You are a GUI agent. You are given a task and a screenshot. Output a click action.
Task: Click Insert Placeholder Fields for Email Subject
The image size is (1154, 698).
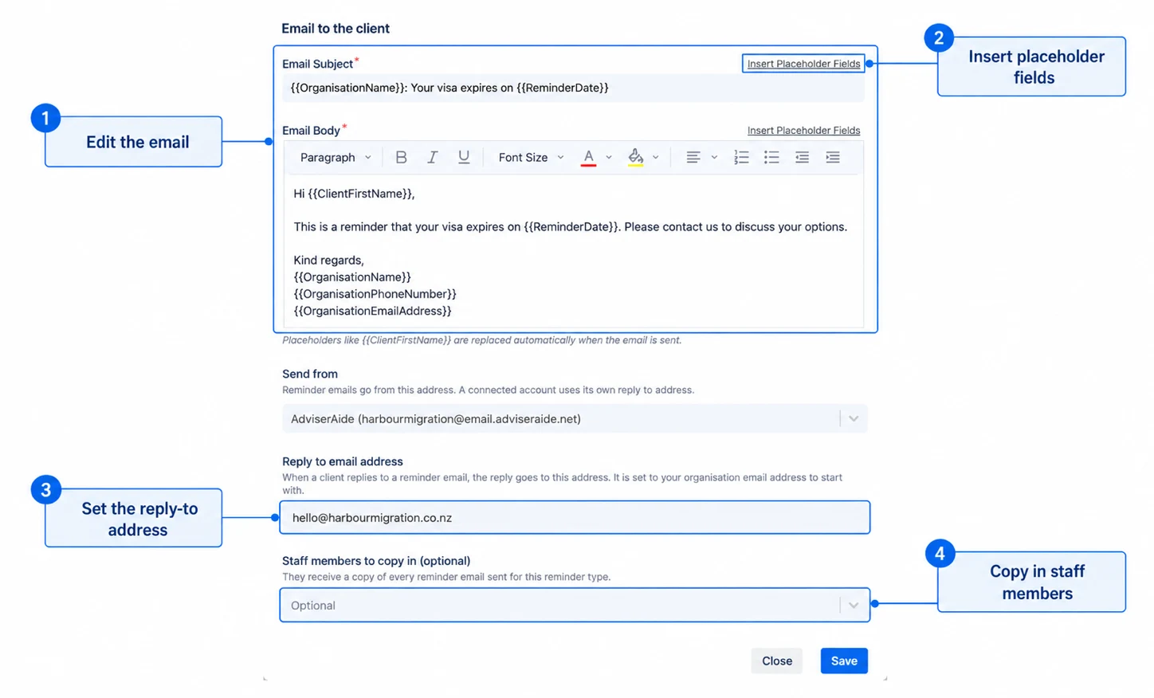[803, 64]
